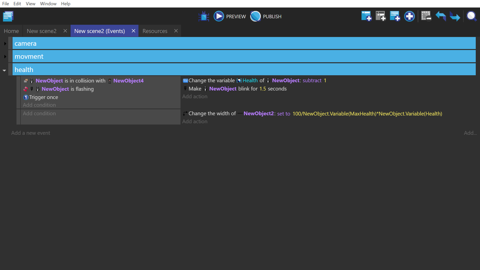Add a new event toolbar icon

[366, 16]
